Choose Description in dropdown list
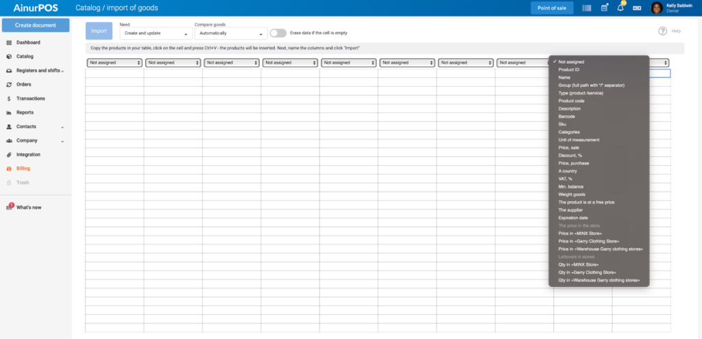 click(x=599, y=109)
